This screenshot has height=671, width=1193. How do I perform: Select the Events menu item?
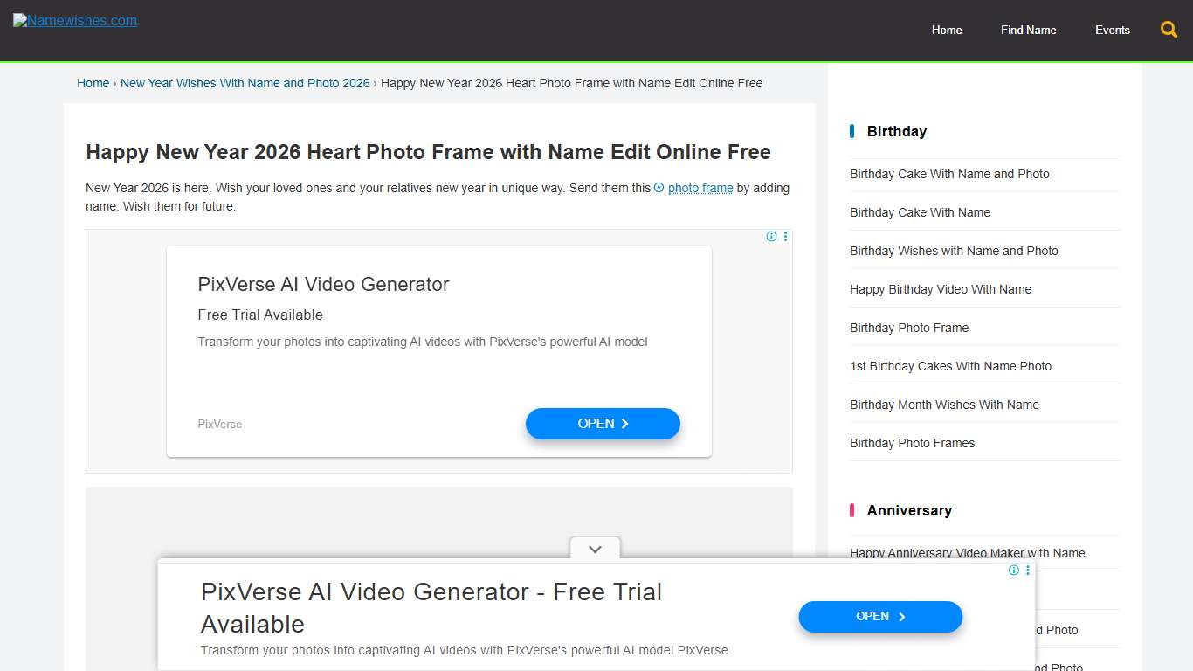1112,30
